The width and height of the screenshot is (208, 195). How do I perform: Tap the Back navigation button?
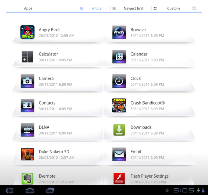(9, 190)
